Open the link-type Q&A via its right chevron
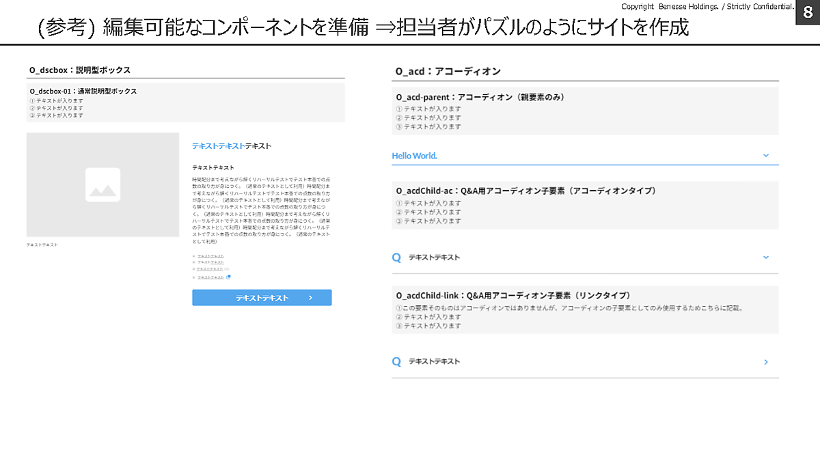Screen dimensions: 820x461 (765, 362)
